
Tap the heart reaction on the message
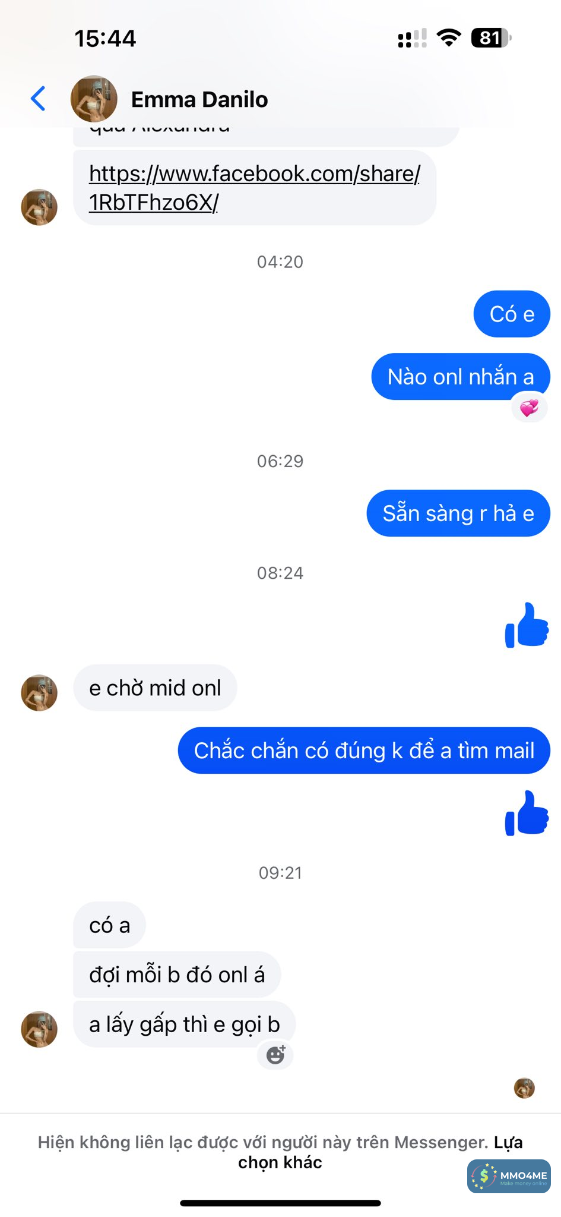point(529,408)
